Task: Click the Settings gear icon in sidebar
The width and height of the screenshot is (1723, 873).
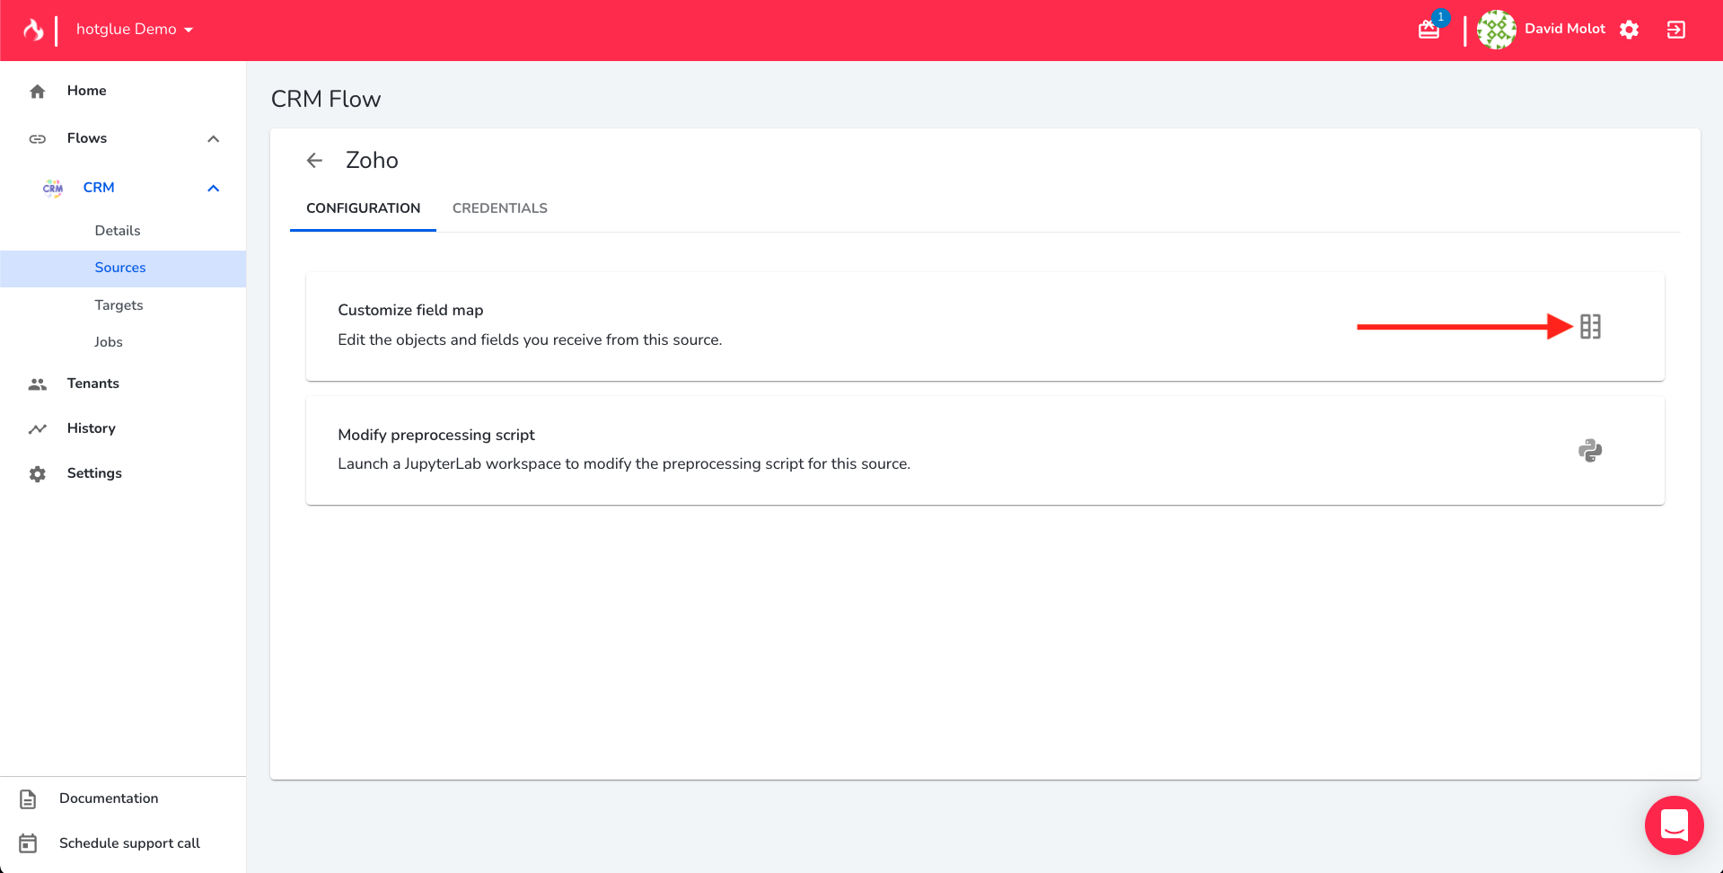Action: tap(37, 473)
